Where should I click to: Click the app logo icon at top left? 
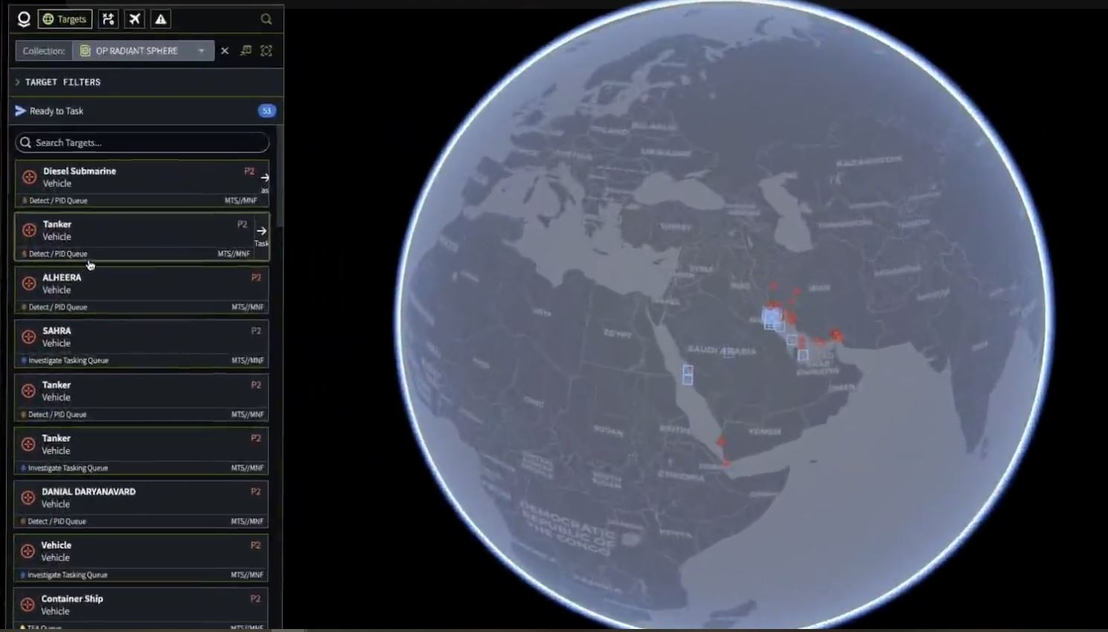(x=24, y=19)
